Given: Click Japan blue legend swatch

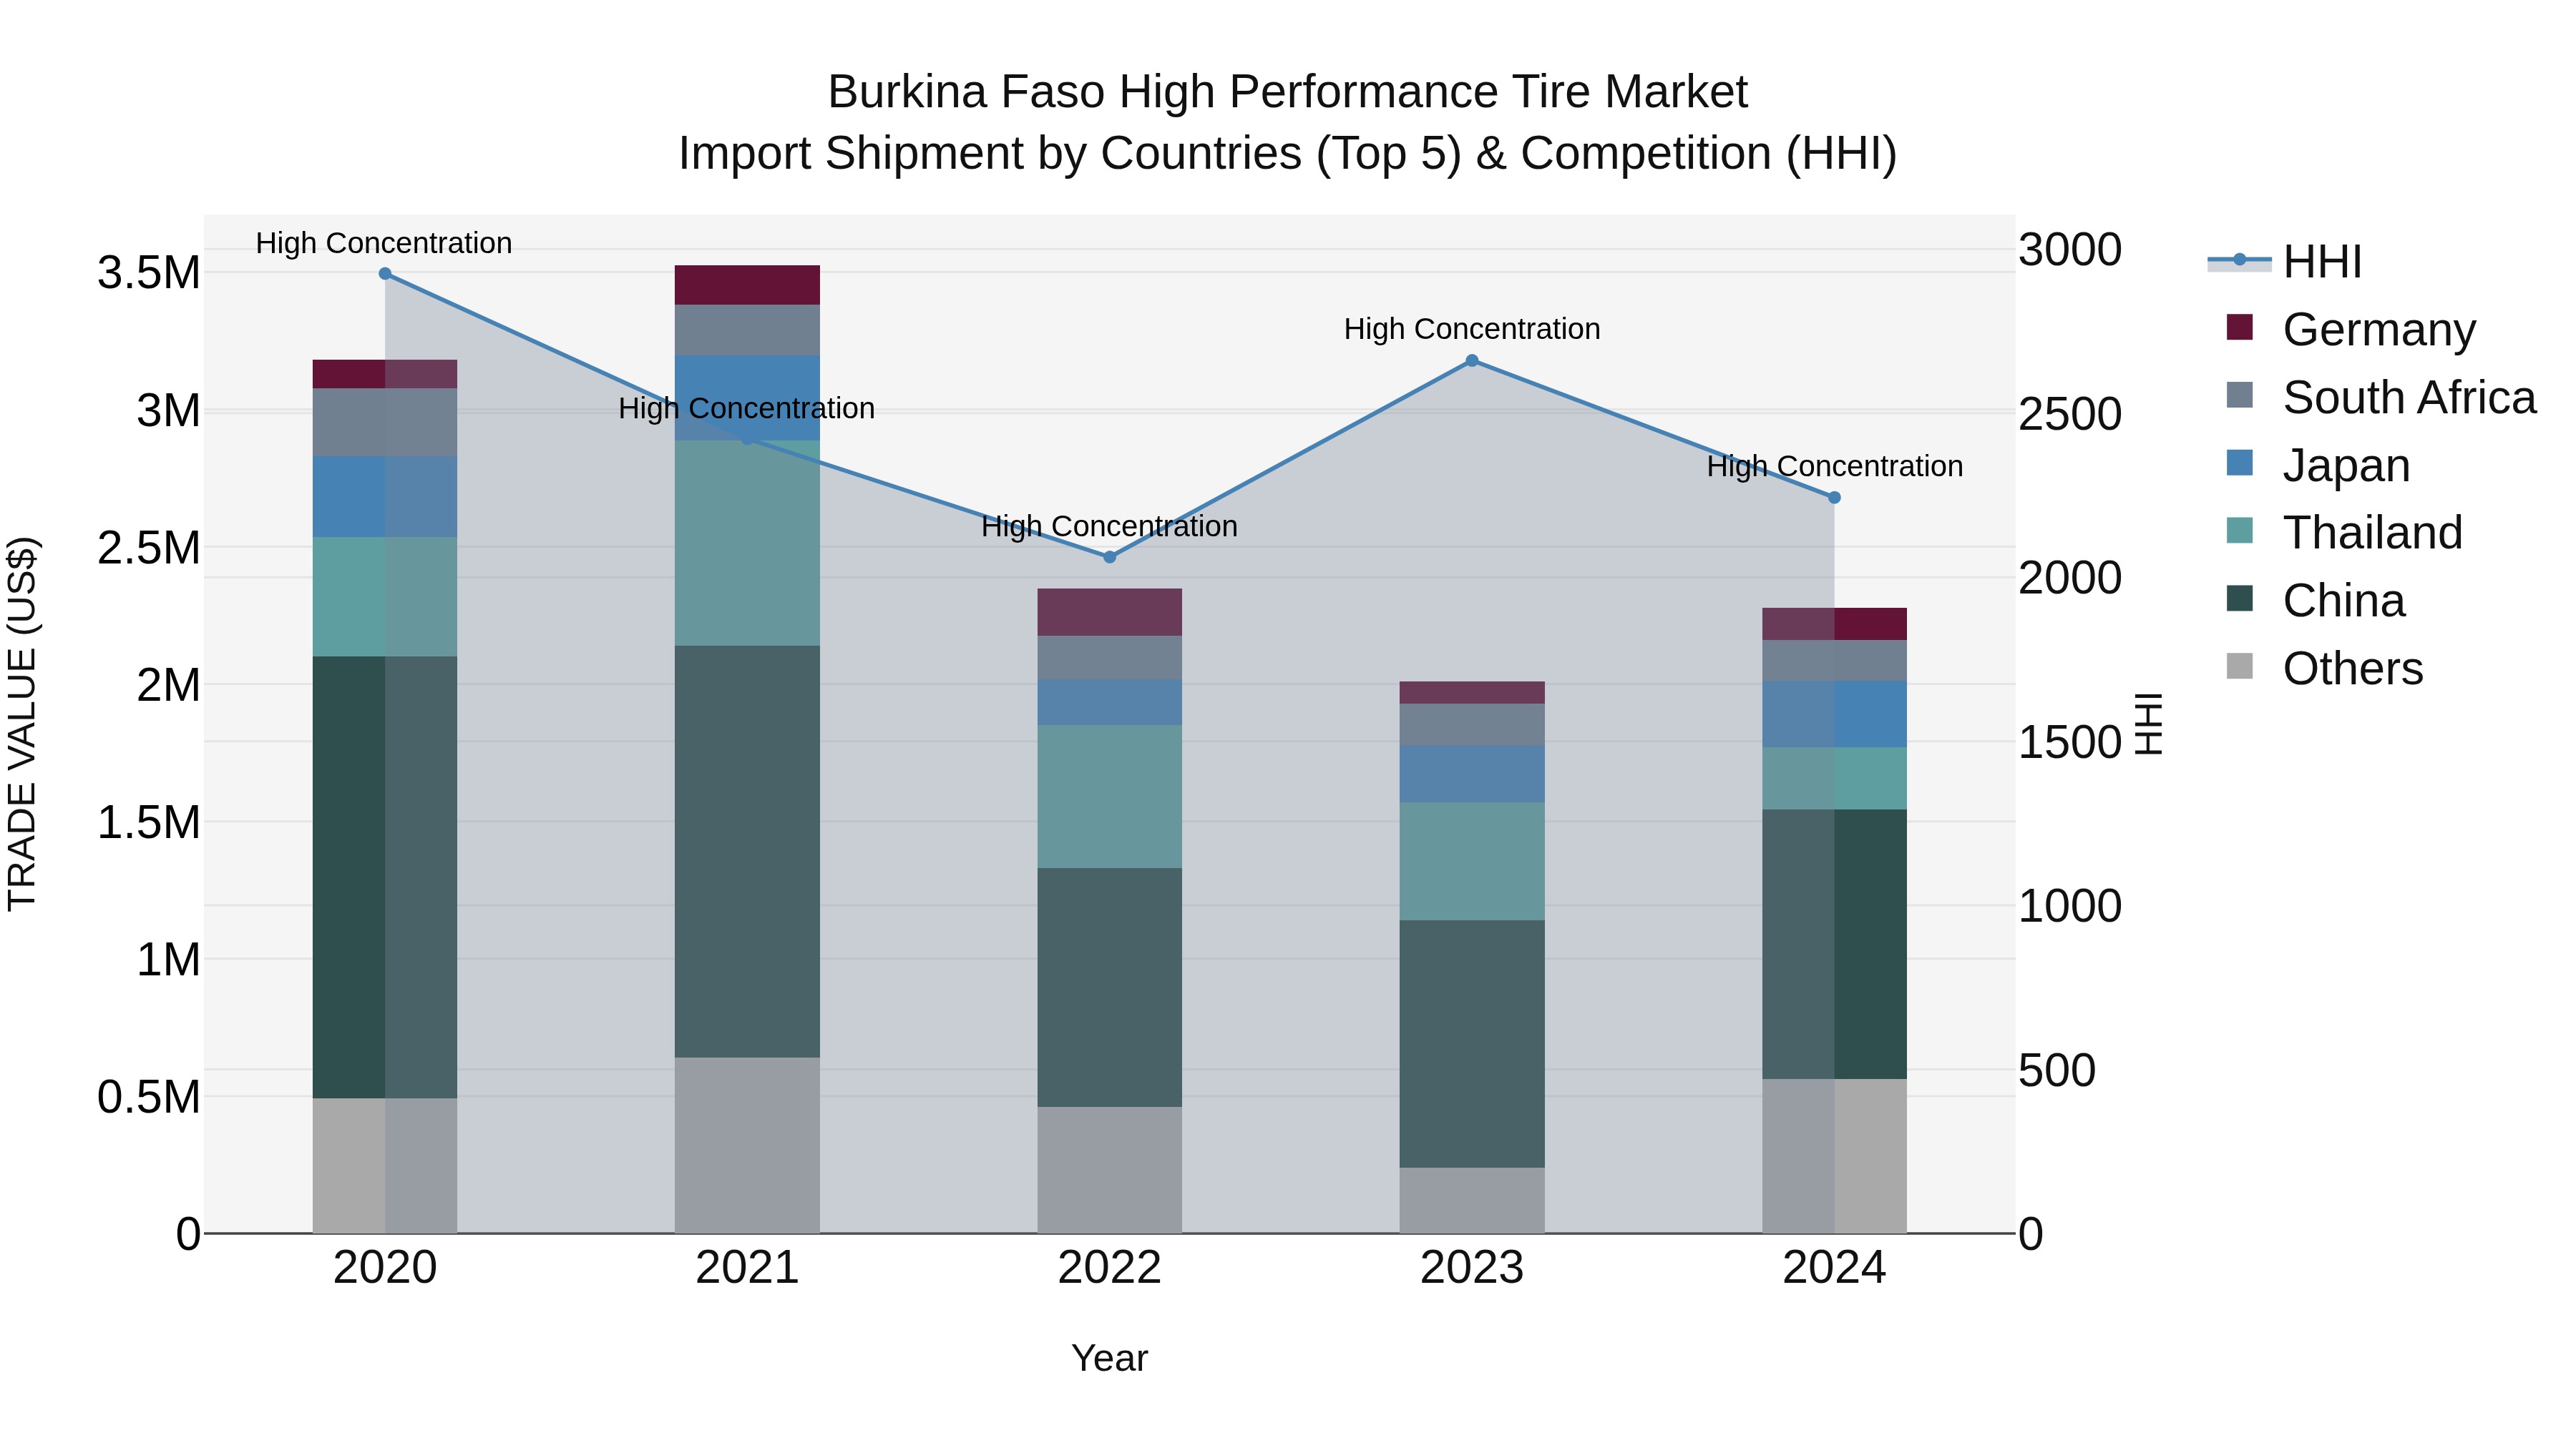Looking at the screenshot, I should pos(2240,463).
